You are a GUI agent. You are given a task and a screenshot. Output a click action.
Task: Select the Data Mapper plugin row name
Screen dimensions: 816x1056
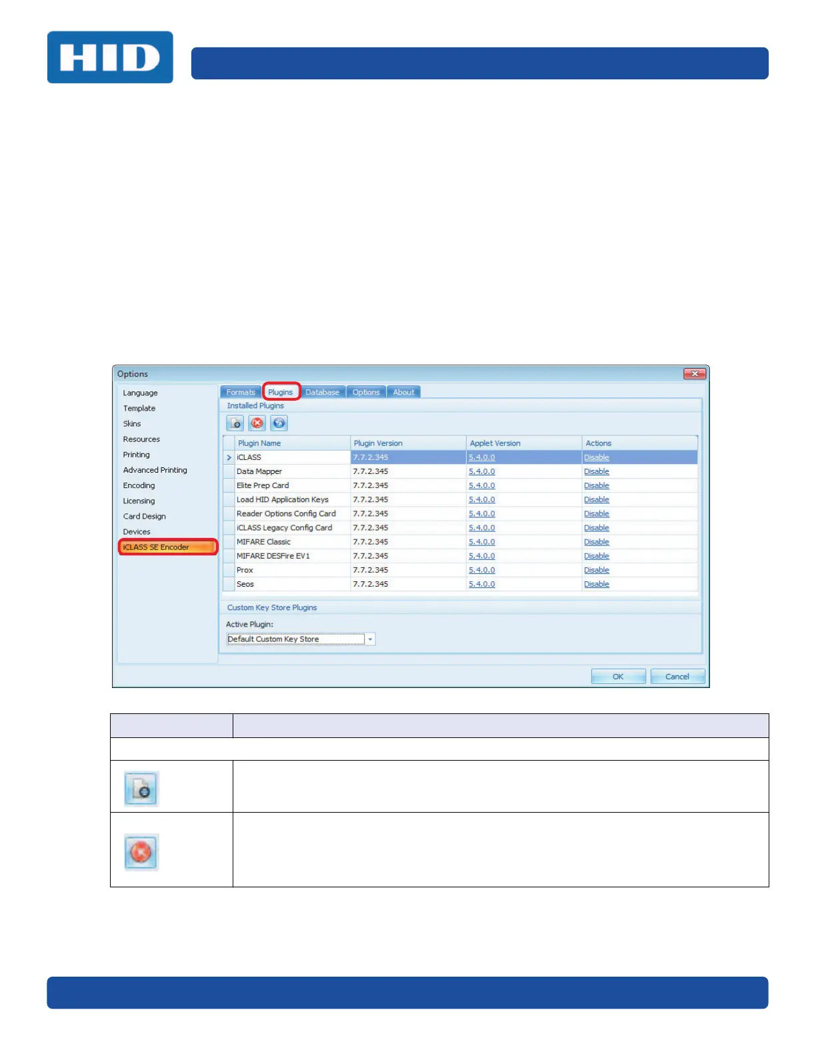pos(259,471)
